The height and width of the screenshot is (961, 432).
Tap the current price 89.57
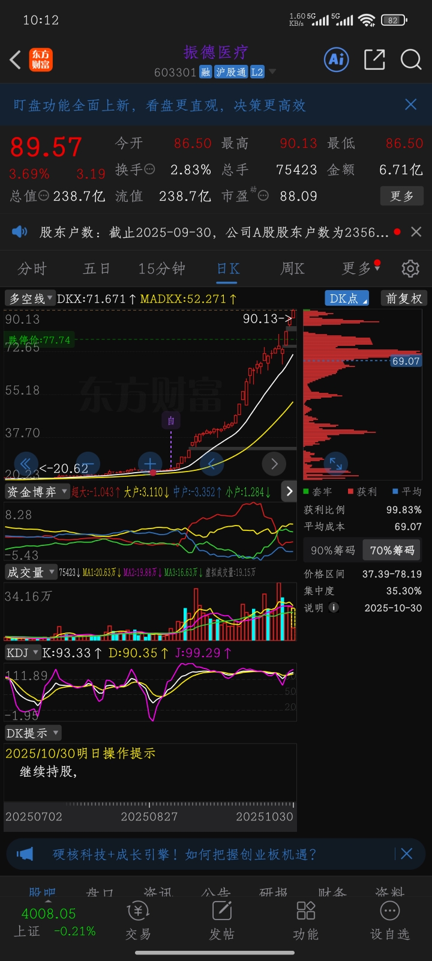(46, 147)
